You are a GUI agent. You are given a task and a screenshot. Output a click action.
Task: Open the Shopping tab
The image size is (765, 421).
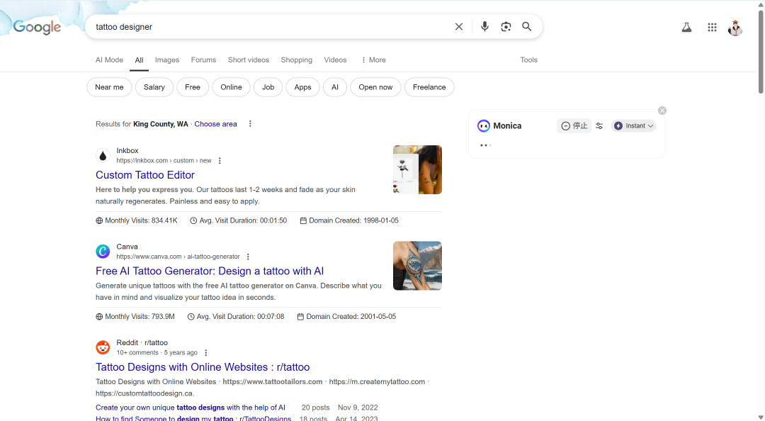pyautogui.click(x=297, y=60)
